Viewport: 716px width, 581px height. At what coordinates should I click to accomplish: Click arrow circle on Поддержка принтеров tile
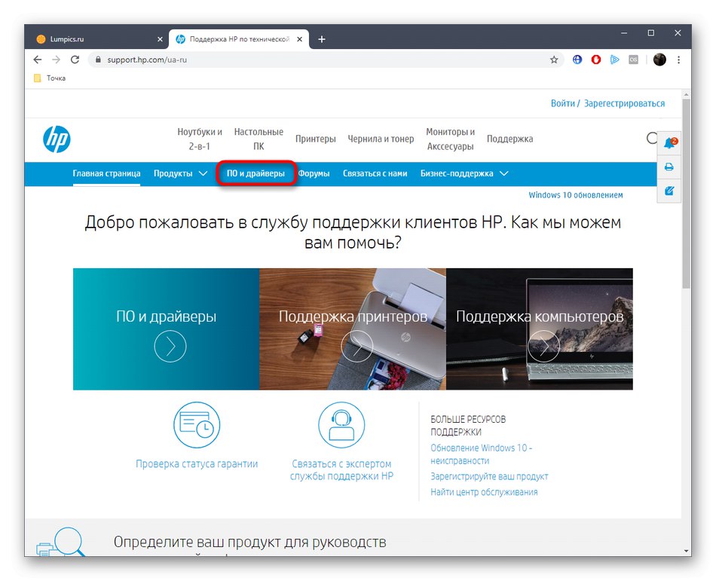coord(356,347)
